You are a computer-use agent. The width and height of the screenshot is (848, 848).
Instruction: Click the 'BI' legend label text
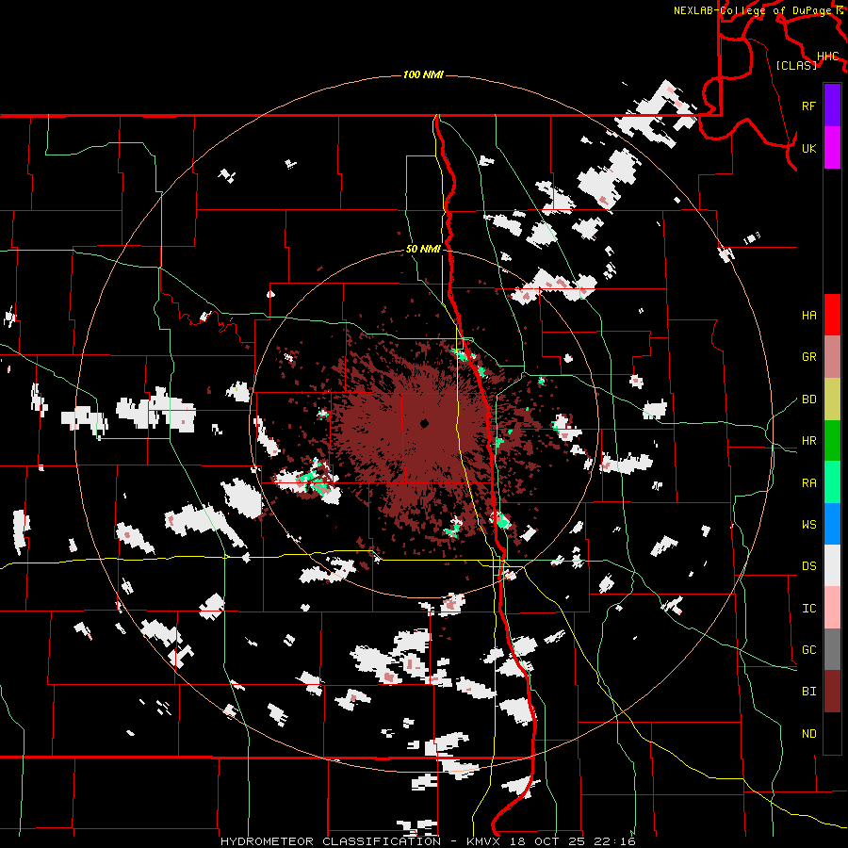[808, 692]
